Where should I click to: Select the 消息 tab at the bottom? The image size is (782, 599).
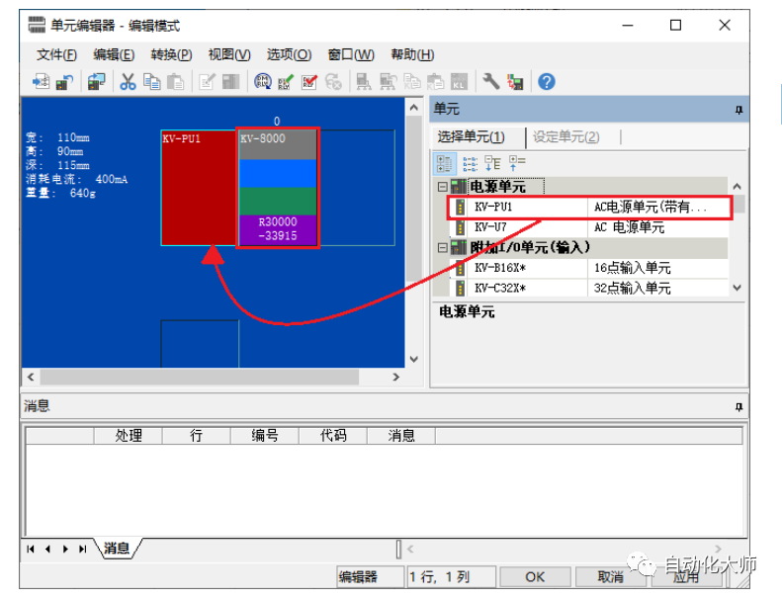[x=117, y=549]
